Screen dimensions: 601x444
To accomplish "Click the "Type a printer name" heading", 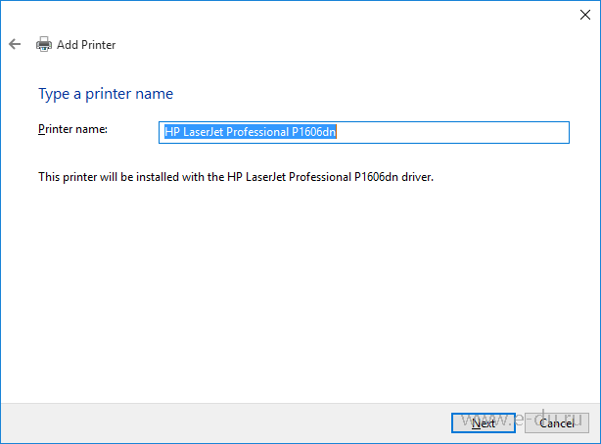I will point(106,94).
